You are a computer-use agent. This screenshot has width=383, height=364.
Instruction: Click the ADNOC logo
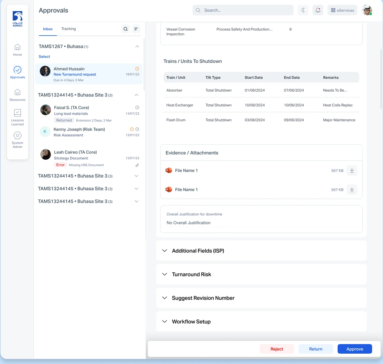pos(18,19)
